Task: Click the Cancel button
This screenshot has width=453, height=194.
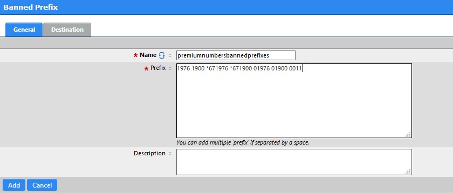Action: coord(42,185)
